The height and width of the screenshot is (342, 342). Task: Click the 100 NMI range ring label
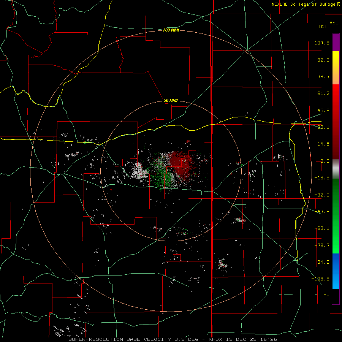171,30
